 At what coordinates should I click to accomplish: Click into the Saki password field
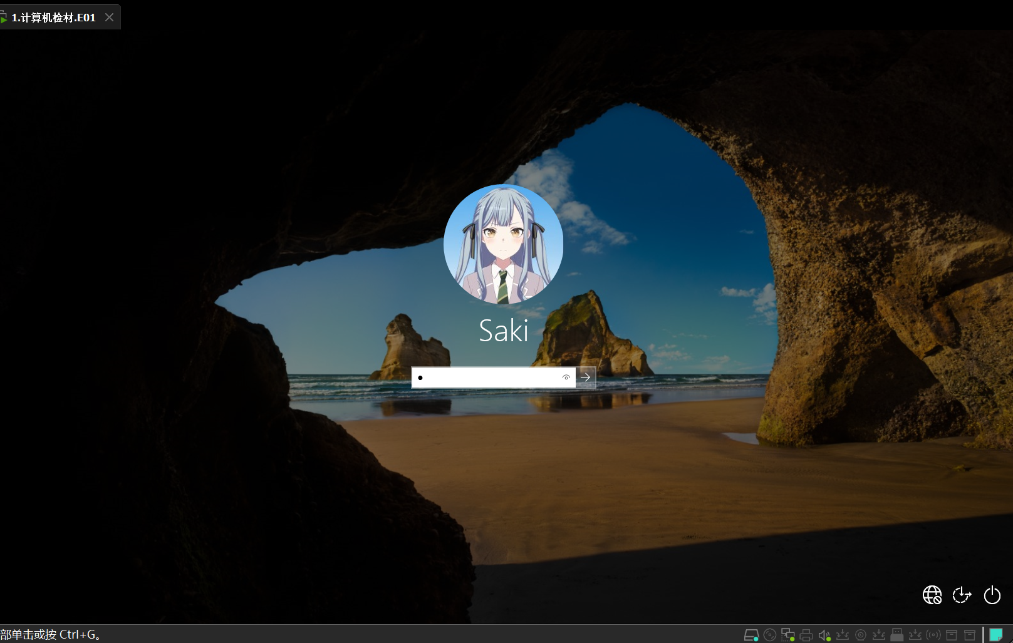coord(493,378)
